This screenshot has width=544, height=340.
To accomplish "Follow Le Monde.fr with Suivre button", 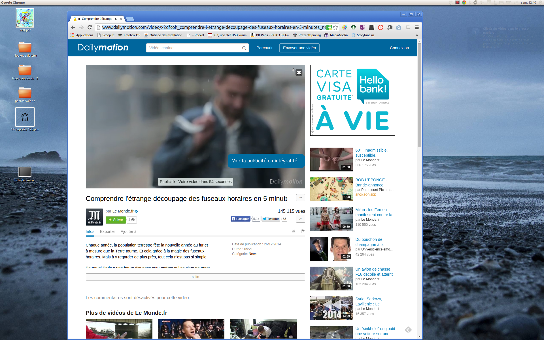I will tap(116, 220).
